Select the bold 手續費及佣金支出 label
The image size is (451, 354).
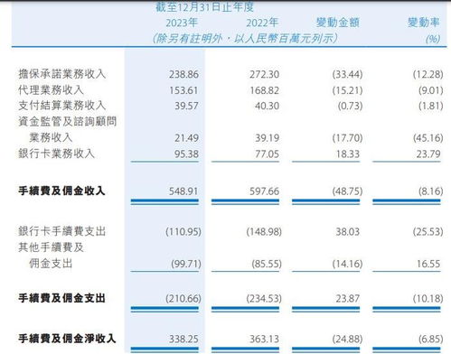tap(61, 298)
